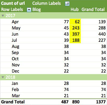
Task: Select the yellow Hub cell for April
Action: click(75, 22)
